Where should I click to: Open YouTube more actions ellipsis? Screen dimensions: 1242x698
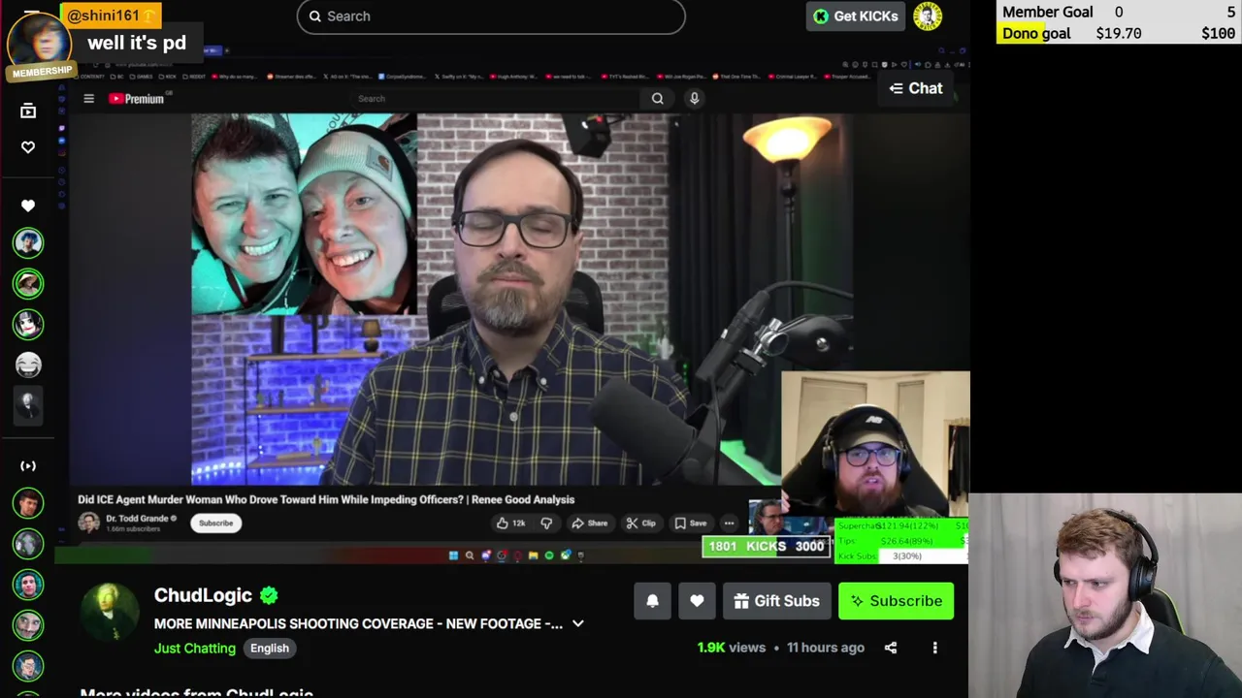click(729, 523)
